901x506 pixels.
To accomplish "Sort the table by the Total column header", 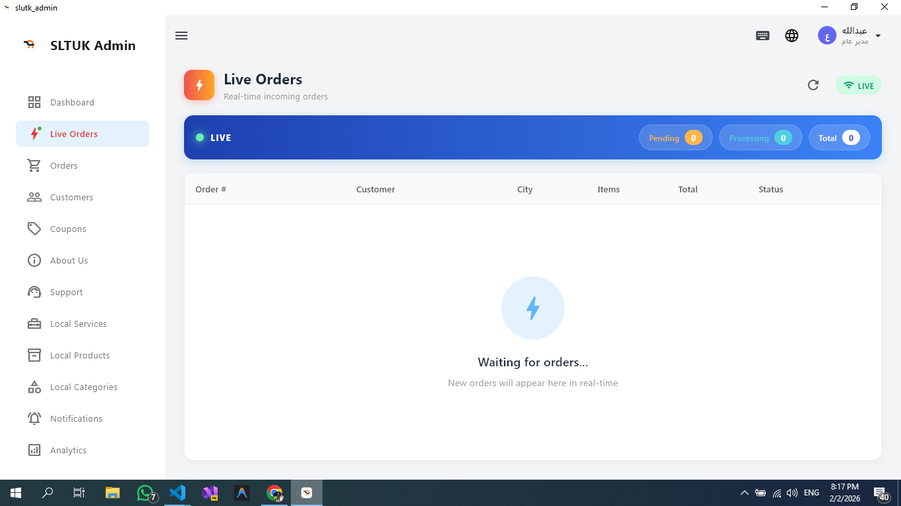I will (x=688, y=189).
